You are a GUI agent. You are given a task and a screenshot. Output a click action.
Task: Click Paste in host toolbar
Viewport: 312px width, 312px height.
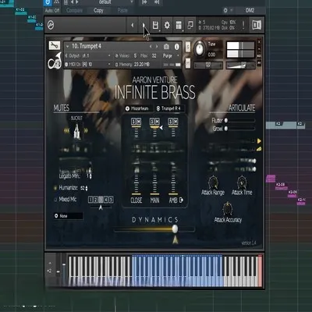point(122,10)
